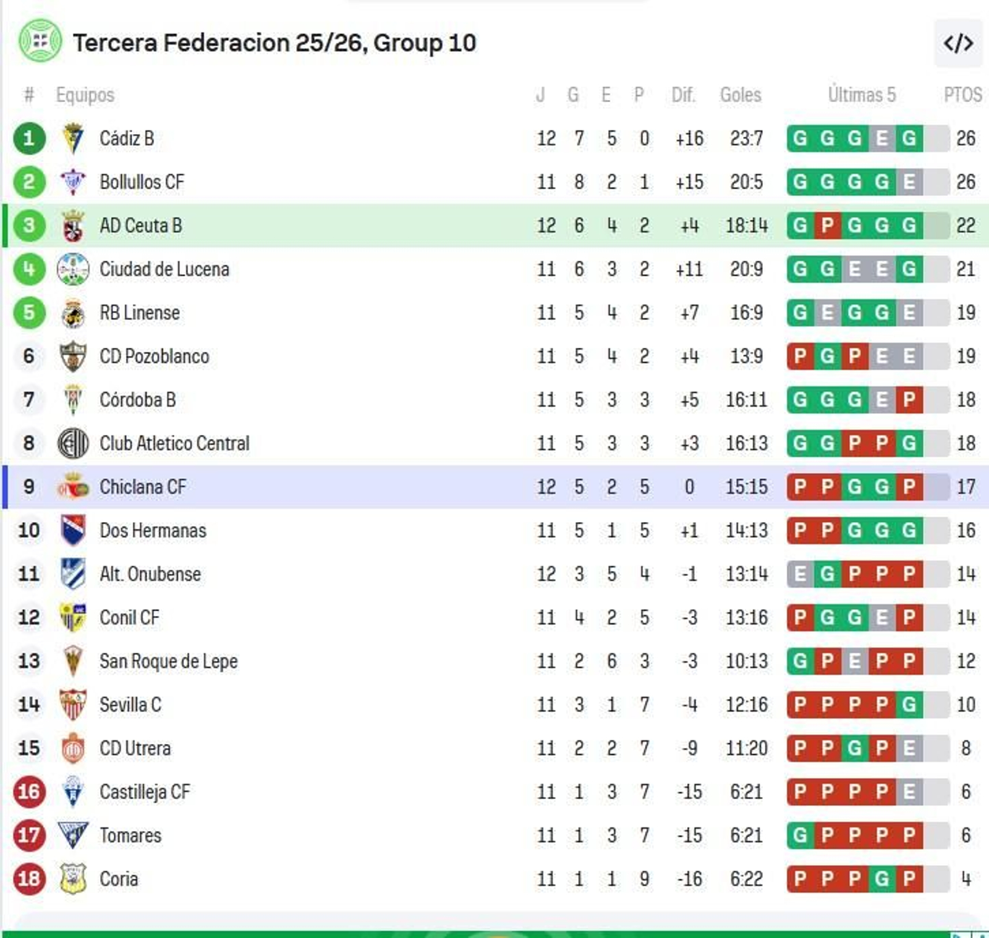The image size is (989, 938).
Task: Open the Ciudad de Lucena team page
Action: coord(164,269)
